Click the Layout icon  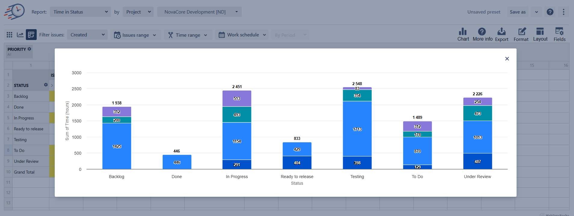540,32
